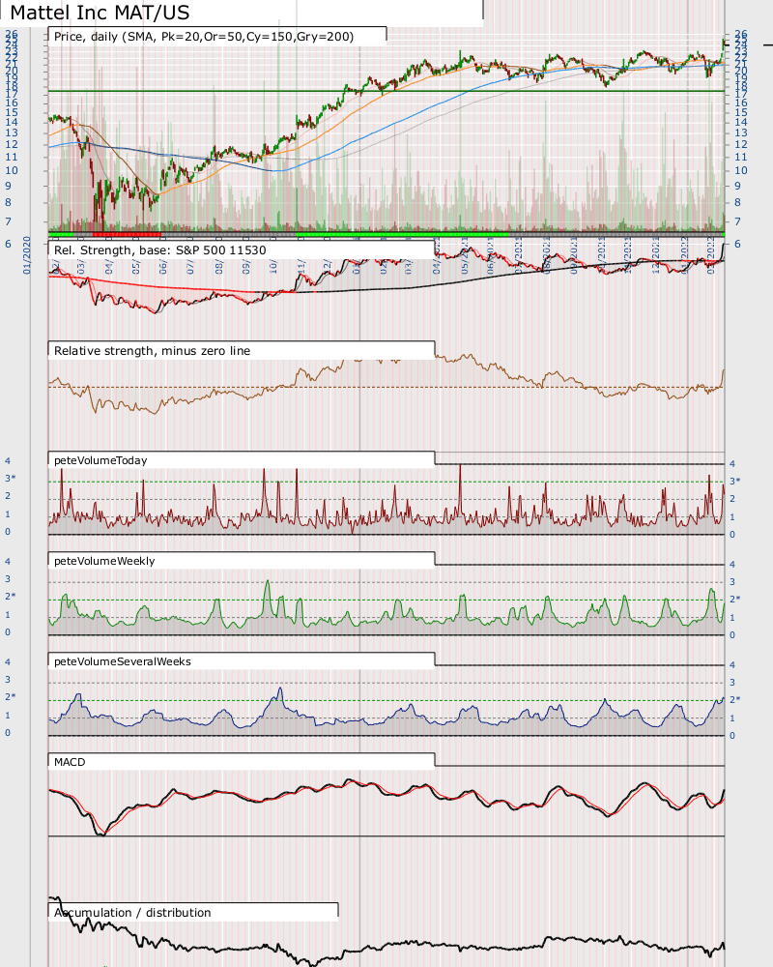Screen dimensions: 773x967
Task: Click the MACD panel label
Action: 70,762
